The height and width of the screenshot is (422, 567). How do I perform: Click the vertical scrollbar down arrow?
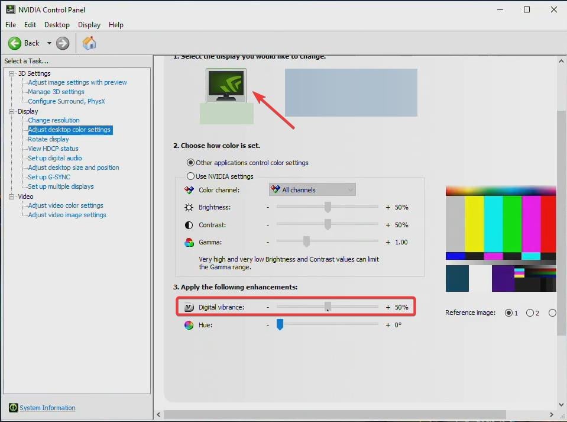[x=561, y=405]
